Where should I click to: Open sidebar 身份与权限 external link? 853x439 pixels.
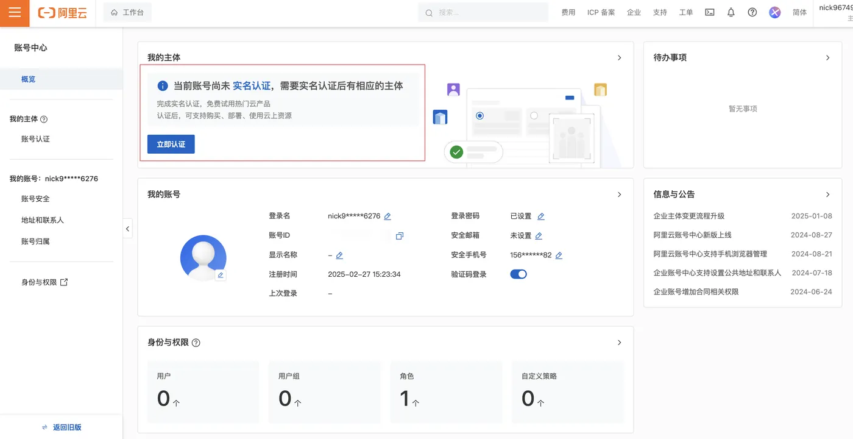coord(44,282)
